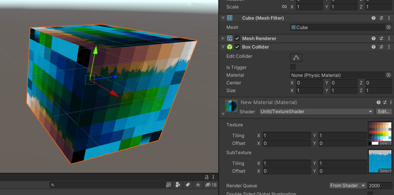Click the open search in new window icon
Screen dimensions: 394x195
tap(168, 185)
